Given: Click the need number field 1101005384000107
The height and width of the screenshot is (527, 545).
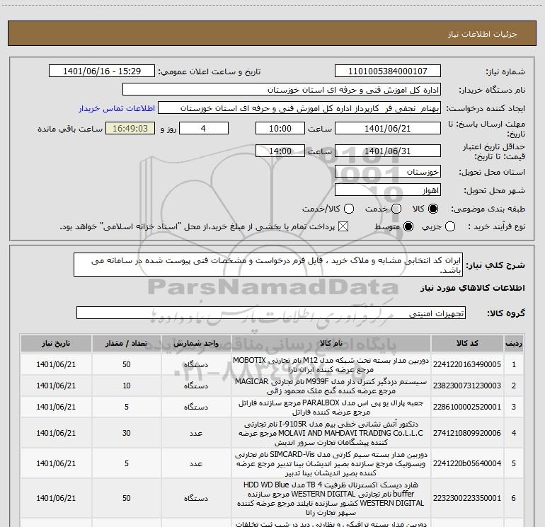Looking at the screenshot, I should [x=388, y=71].
